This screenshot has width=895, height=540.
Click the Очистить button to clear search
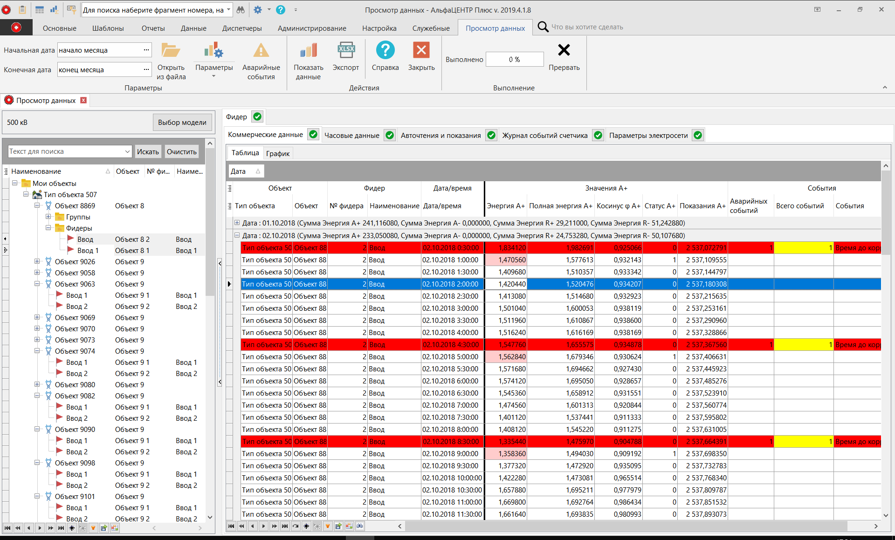pyautogui.click(x=181, y=151)
